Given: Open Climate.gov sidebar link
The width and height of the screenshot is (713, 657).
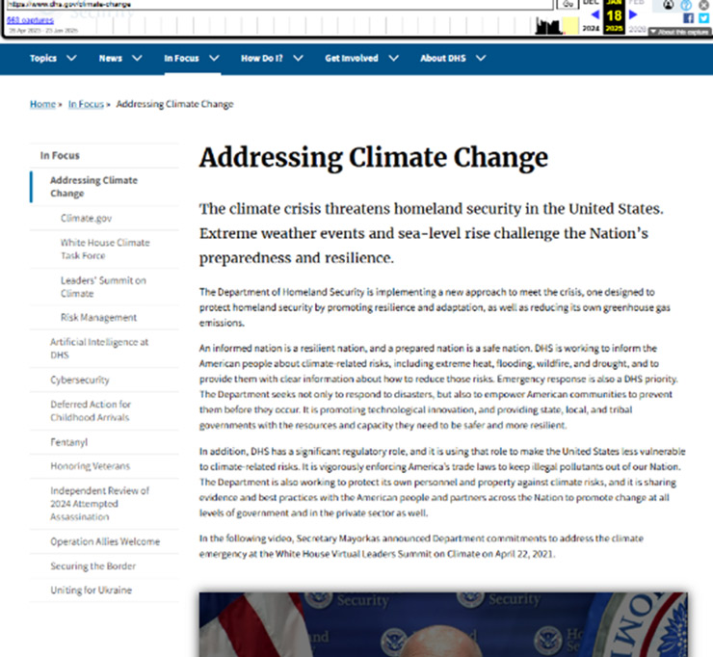Looking at the screenshot, I should point(86,219).
